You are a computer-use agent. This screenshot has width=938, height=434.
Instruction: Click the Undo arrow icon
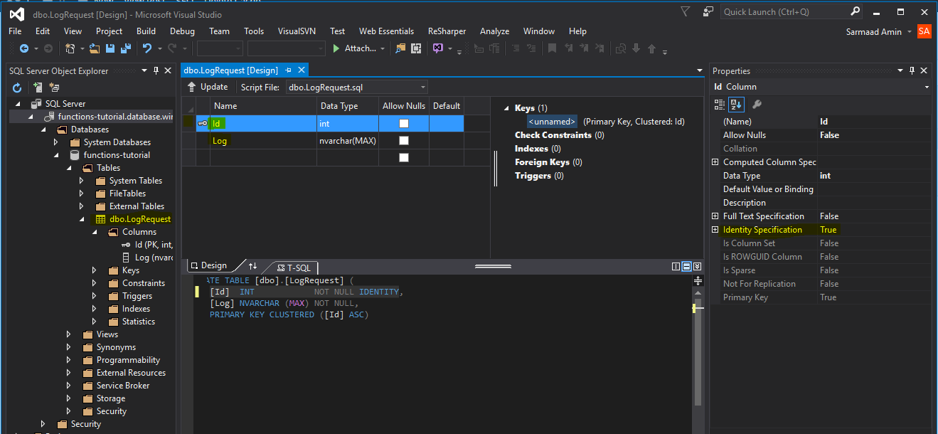point(147,48)
